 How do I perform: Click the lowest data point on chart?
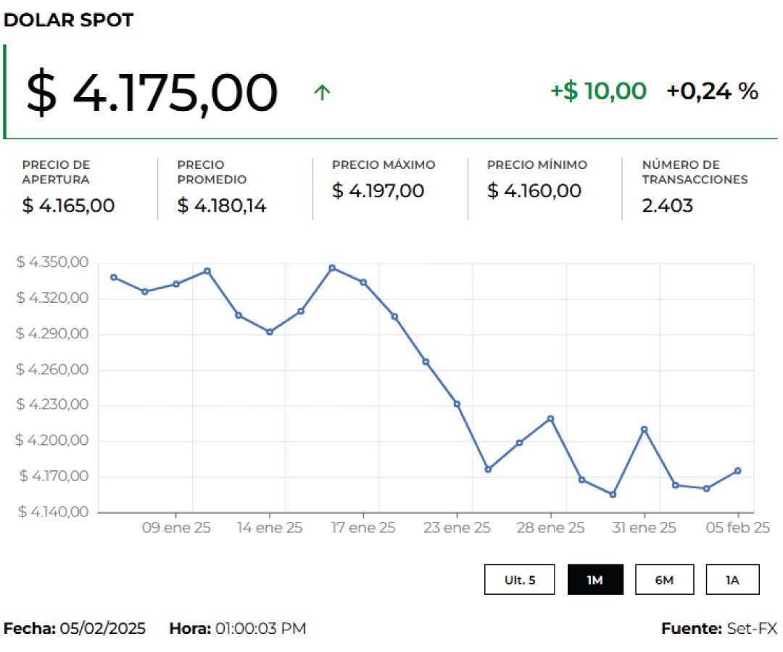613,495
